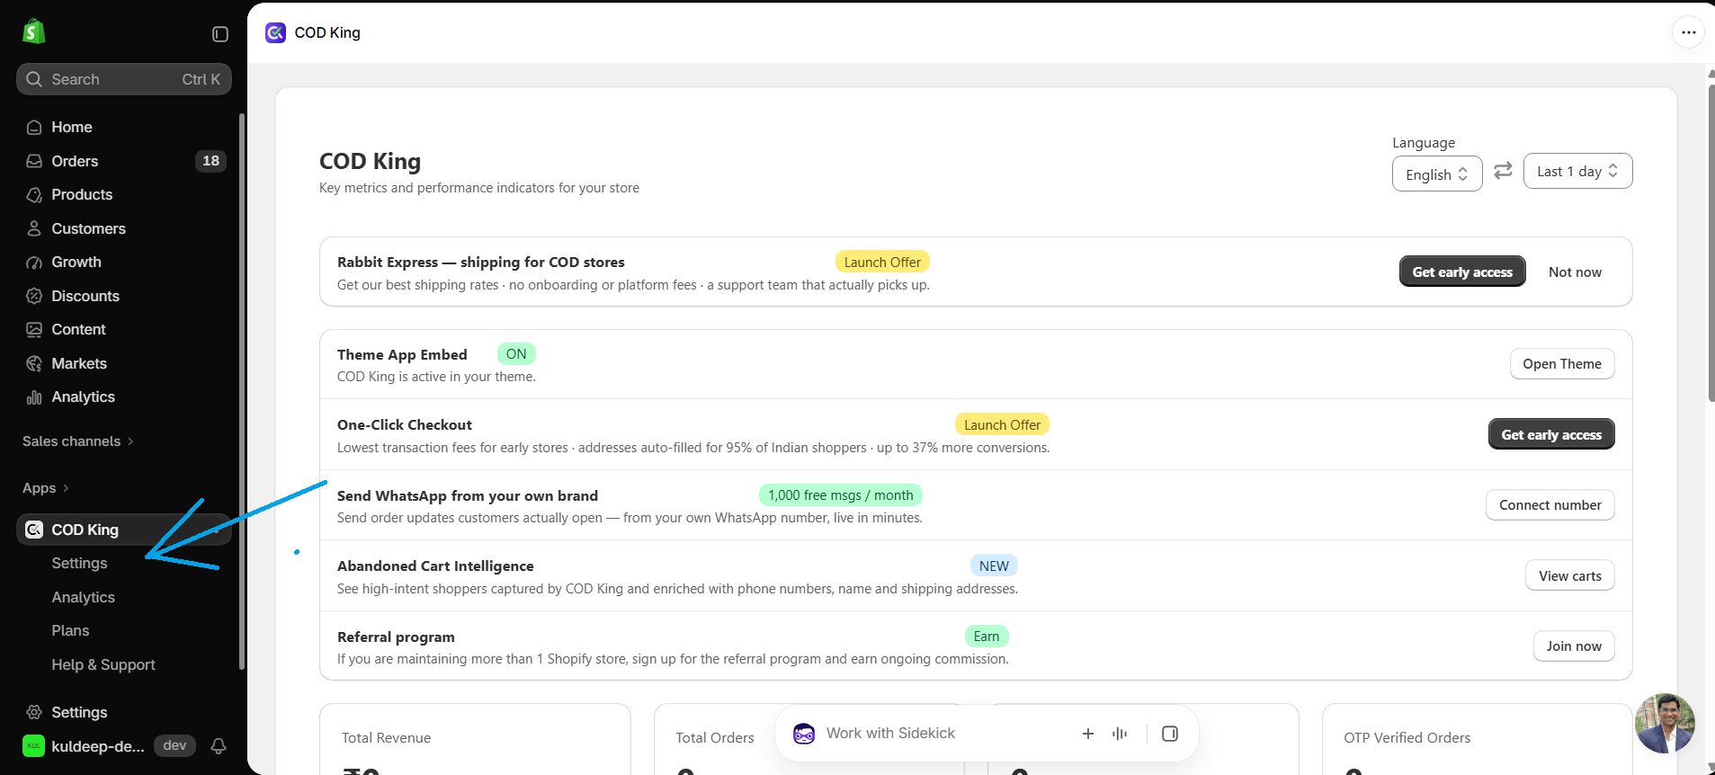The height and width of the screenshot is (775, 1715).
Task: Click the Growth icon in the sidebar
Action: (x=34, y=263)
